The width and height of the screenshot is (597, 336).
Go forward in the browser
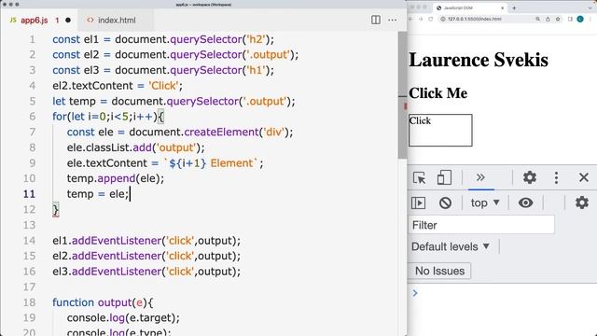421,19
